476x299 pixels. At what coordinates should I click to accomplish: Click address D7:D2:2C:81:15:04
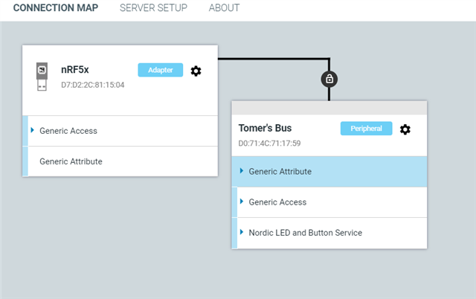92,85
